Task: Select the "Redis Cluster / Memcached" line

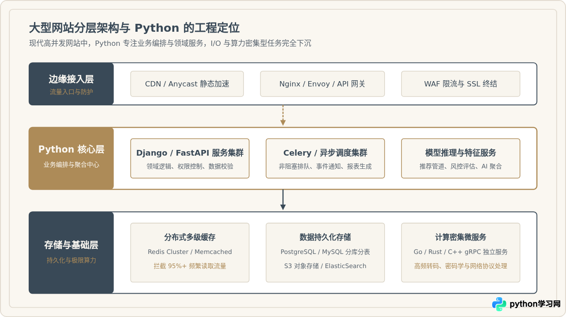Action: point(190,252)
